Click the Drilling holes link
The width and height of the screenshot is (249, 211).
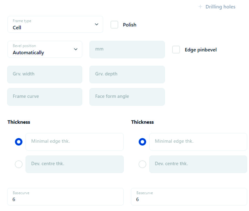(x=220, y=7)
